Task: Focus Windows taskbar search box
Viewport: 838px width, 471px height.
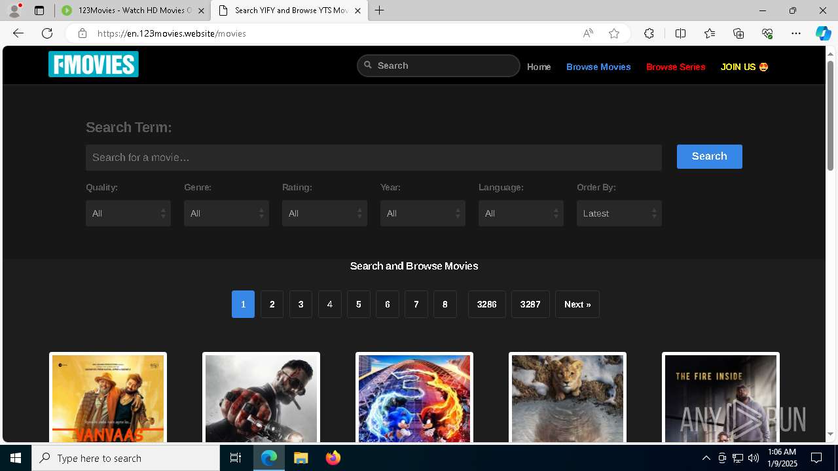Action: [x=126, y=458]
